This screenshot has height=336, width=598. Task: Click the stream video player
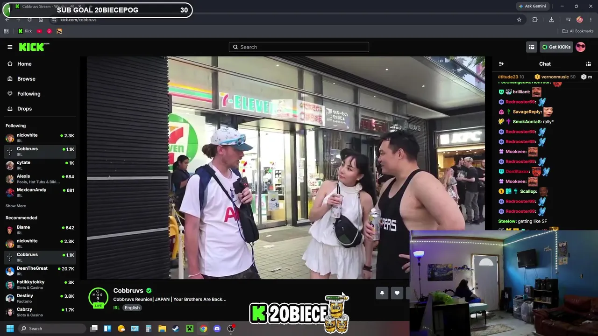286,168
